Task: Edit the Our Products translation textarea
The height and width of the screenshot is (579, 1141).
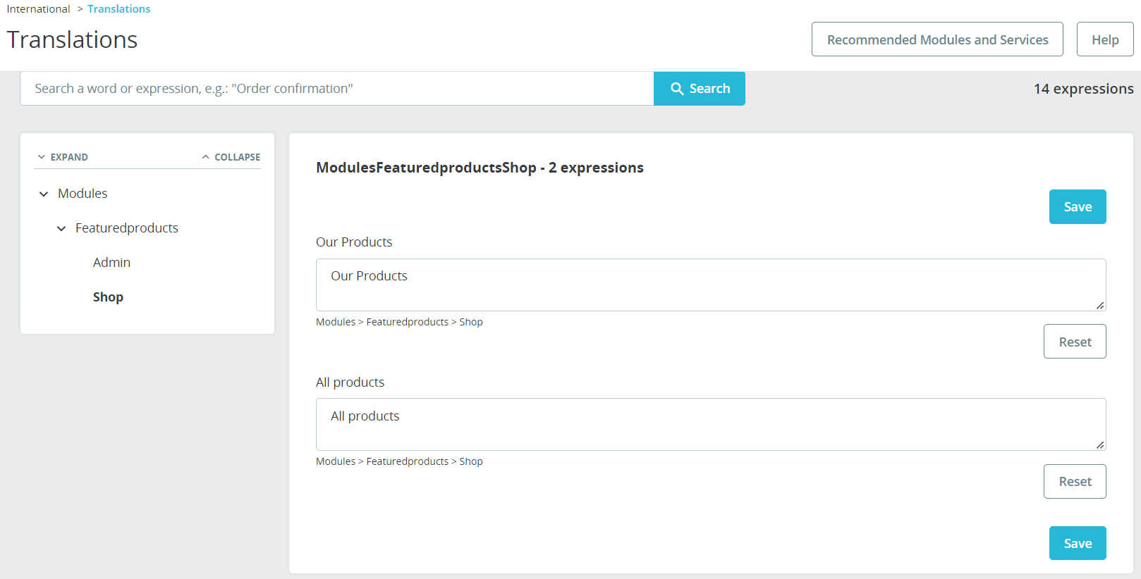Action: point(711,285)
